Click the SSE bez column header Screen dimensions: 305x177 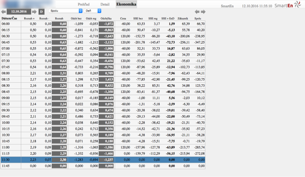pyautogui.click(x=138, y=19)
